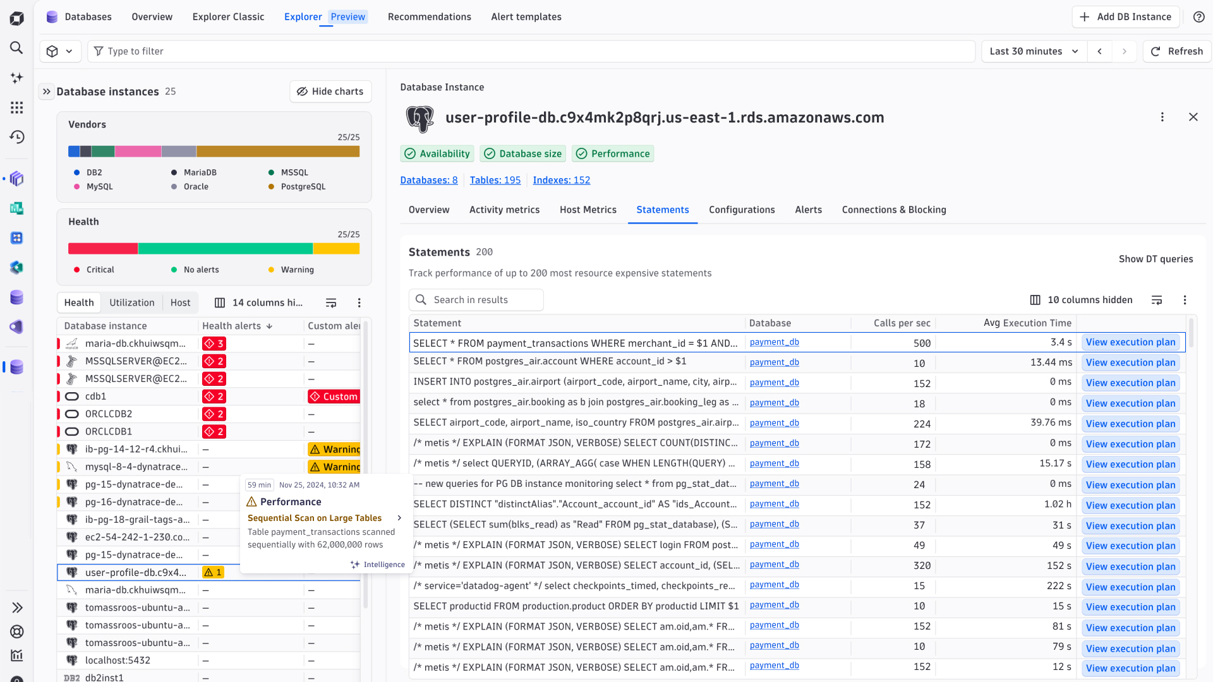
Task: Go to previous timeframe arrow
Action: (x=1100, y=51)
